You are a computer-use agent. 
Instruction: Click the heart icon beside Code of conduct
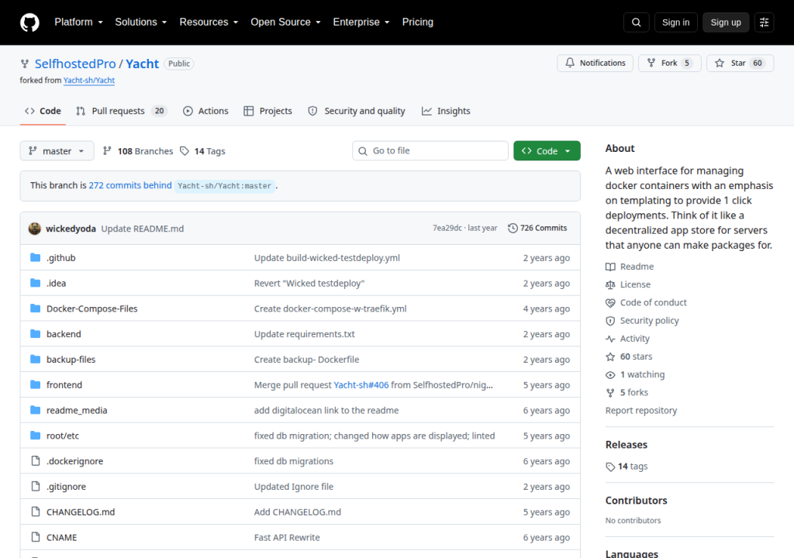(x=610, y=303)
